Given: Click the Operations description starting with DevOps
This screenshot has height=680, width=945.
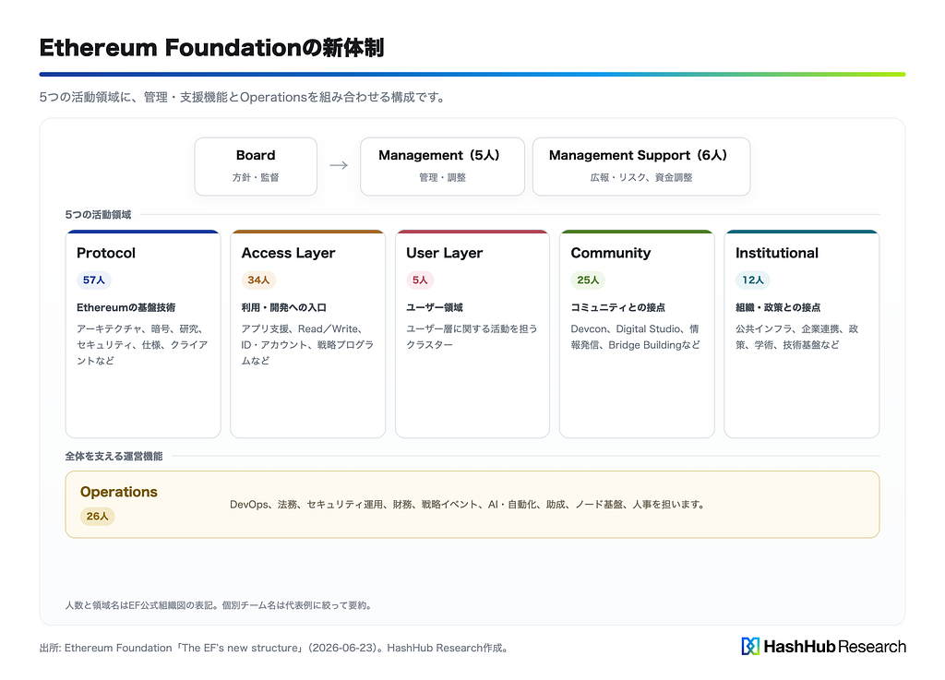Looking at the screenshot, I should click(468, 505).
